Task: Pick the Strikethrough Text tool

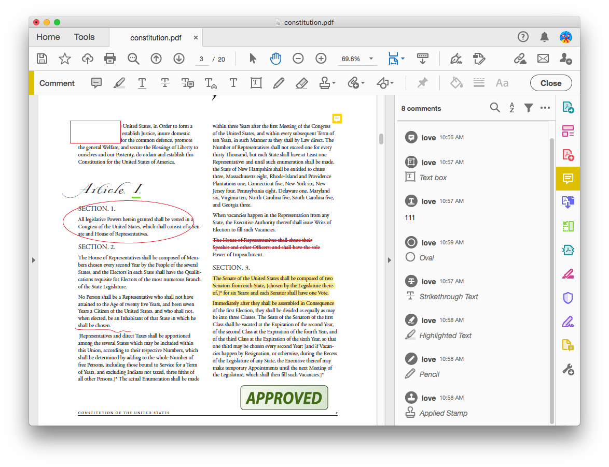Action: pos(165,82)
